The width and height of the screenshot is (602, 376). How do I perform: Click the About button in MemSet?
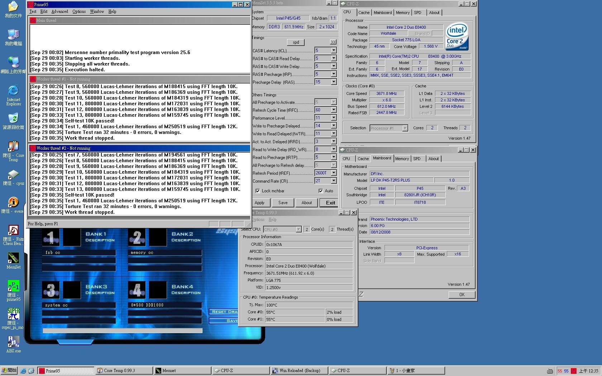[306, 203]
